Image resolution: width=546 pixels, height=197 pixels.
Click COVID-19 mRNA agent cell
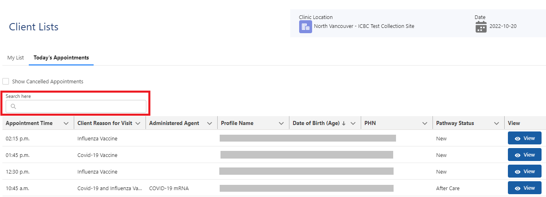(169, 189)
